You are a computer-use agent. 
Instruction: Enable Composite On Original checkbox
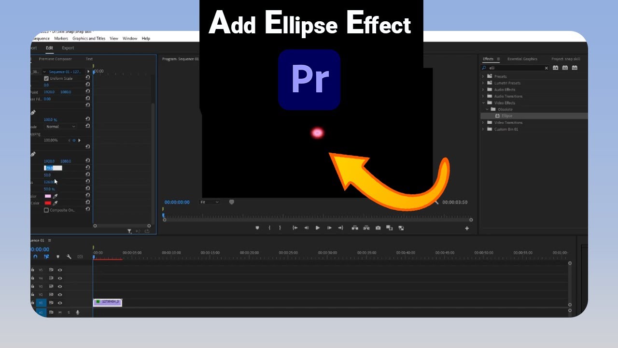pyautogui.click(x=46, y=210)
